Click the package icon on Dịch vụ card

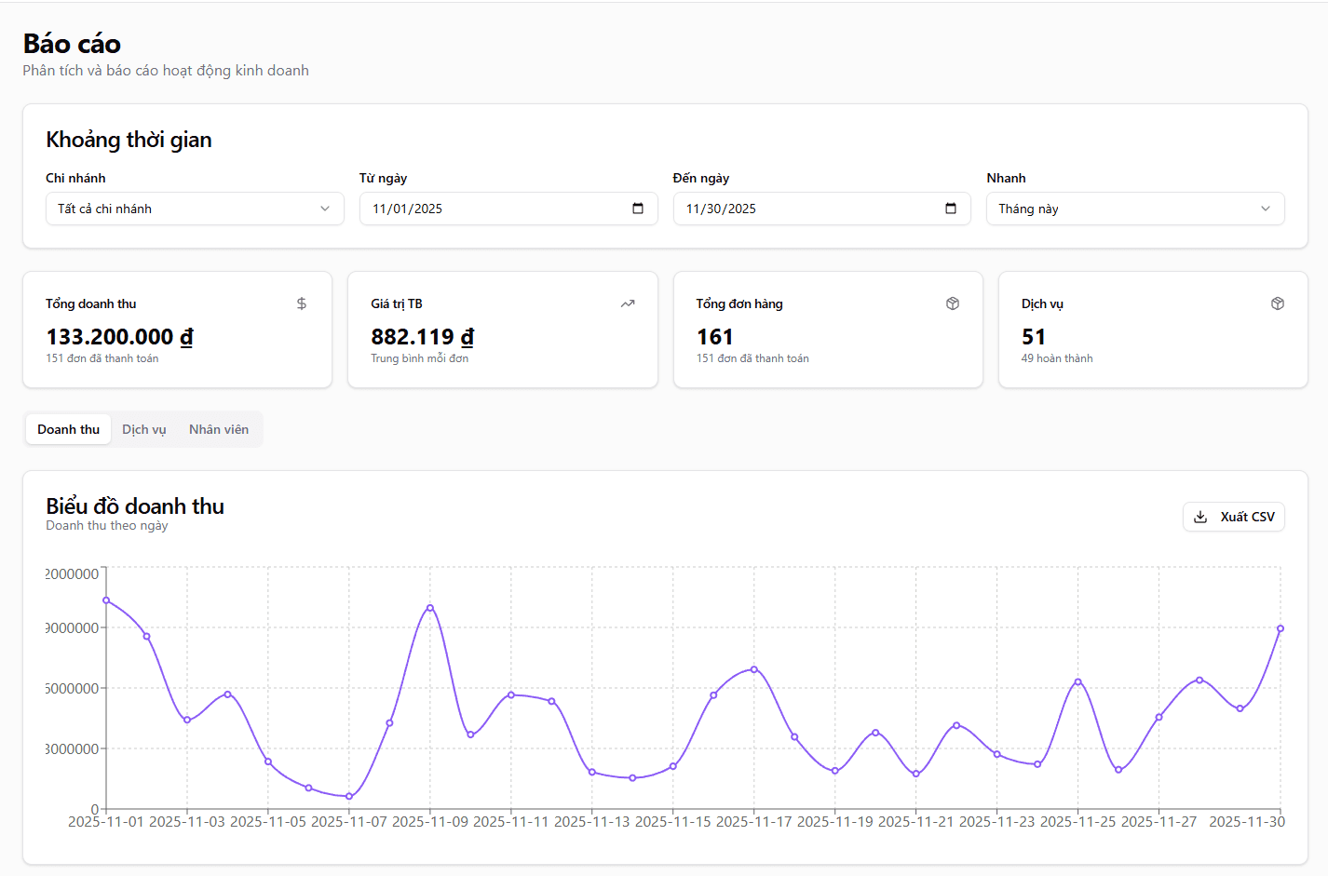point(1277,303)
